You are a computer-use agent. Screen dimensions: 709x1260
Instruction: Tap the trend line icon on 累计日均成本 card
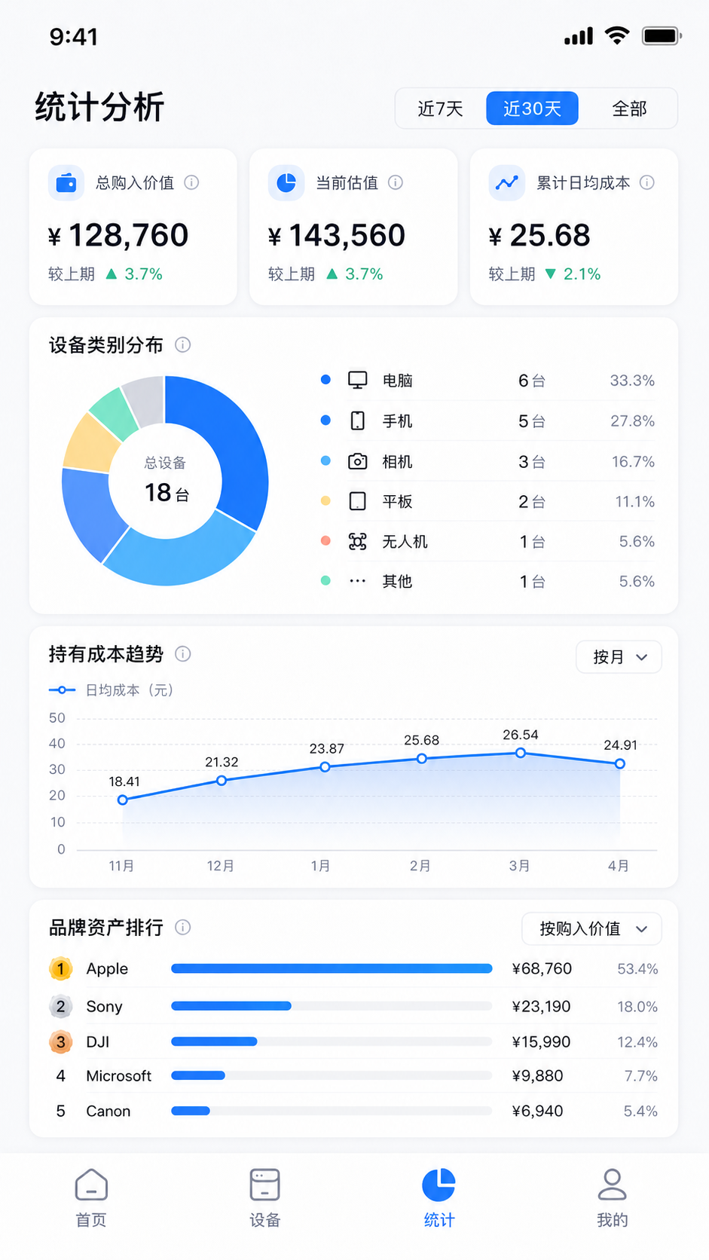pos(506,182)
